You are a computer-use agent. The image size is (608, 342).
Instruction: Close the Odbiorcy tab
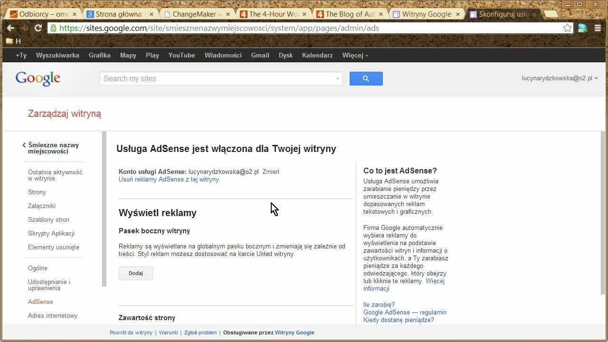coord(74,14)
